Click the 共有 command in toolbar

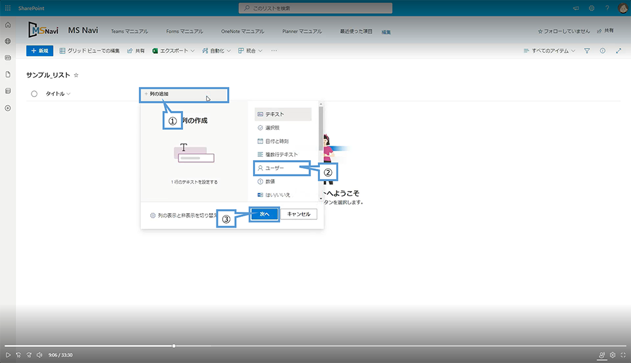coord(136,50)
